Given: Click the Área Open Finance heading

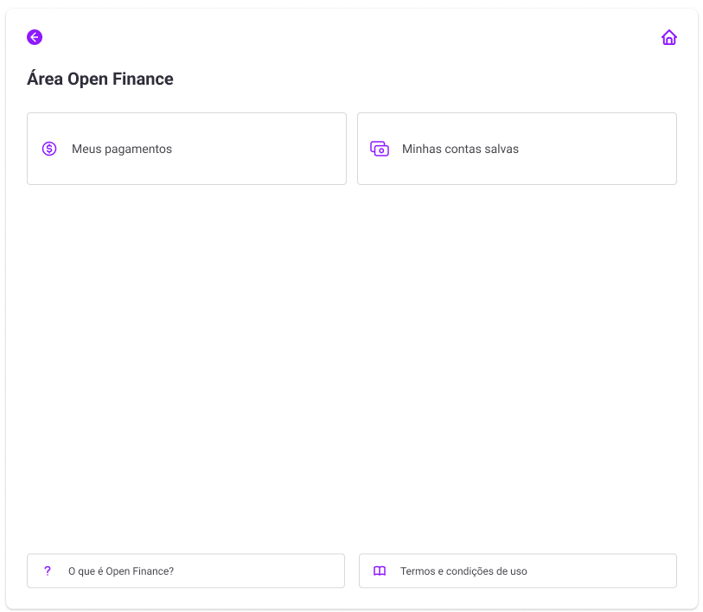Looking at the screenshot, I should [100, 79].
